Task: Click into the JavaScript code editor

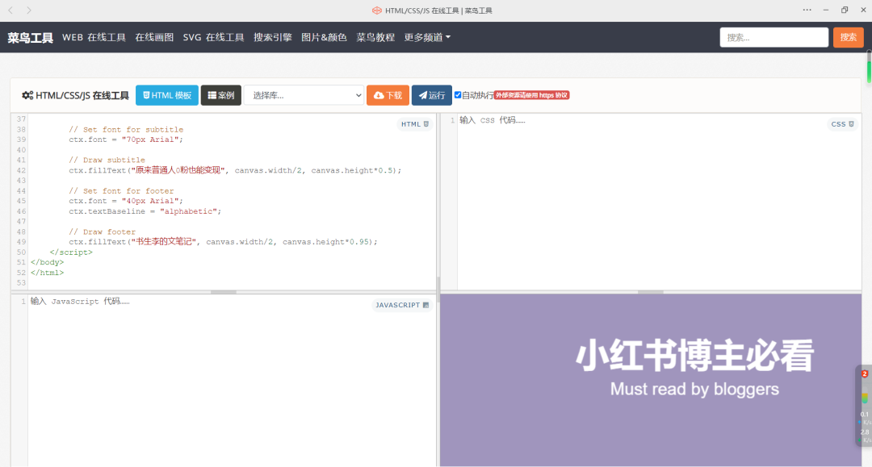Action: [232, 381]
